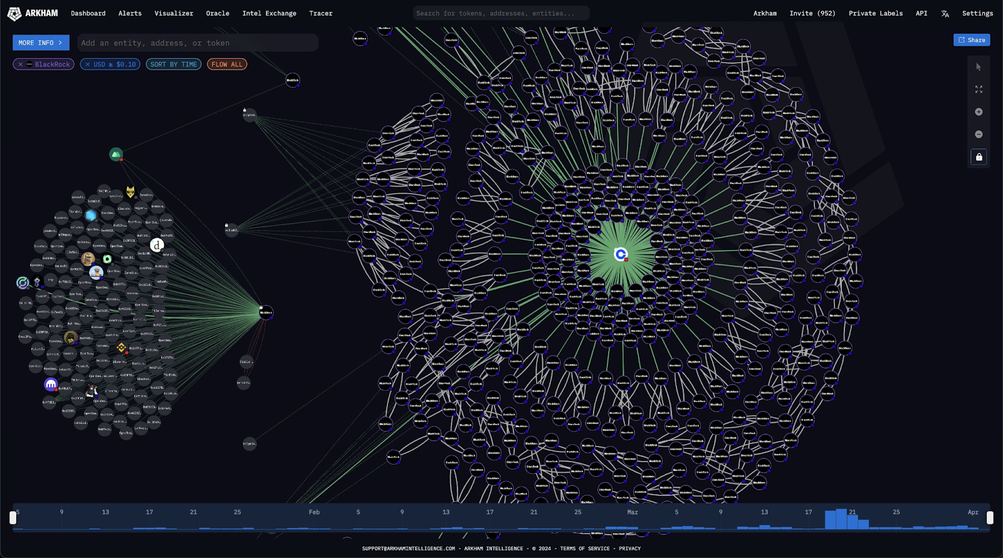The image size is (1003, 558).
Task: Open the support email link in footer
Action: (409, 549)
